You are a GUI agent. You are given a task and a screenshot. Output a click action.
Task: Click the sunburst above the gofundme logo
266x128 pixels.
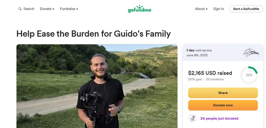point(140,7)
